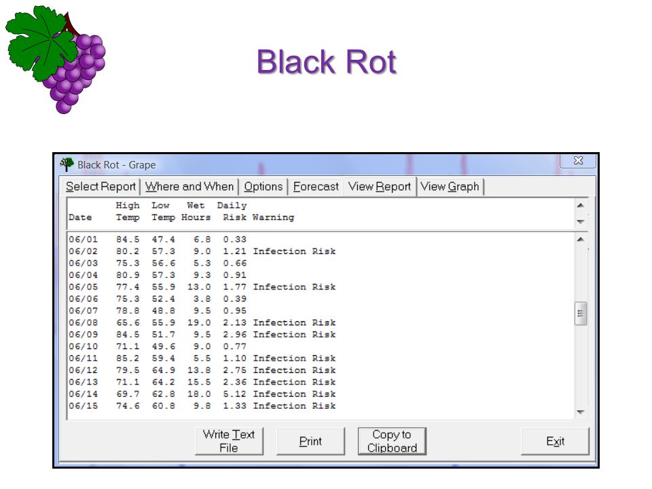Screen dimensions: 652x489
Task: Click low temp 64.2 on 06/13
Action: [x=164, y=382]
